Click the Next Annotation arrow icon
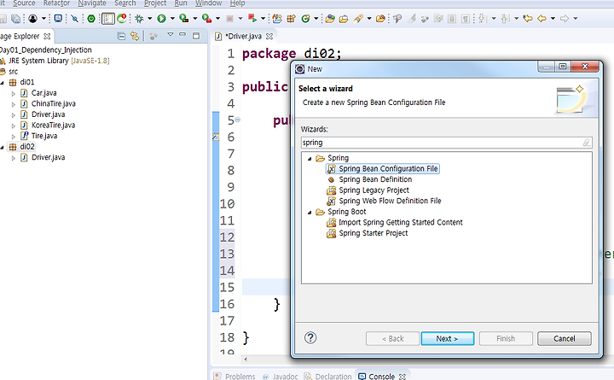 coord(483,19)
